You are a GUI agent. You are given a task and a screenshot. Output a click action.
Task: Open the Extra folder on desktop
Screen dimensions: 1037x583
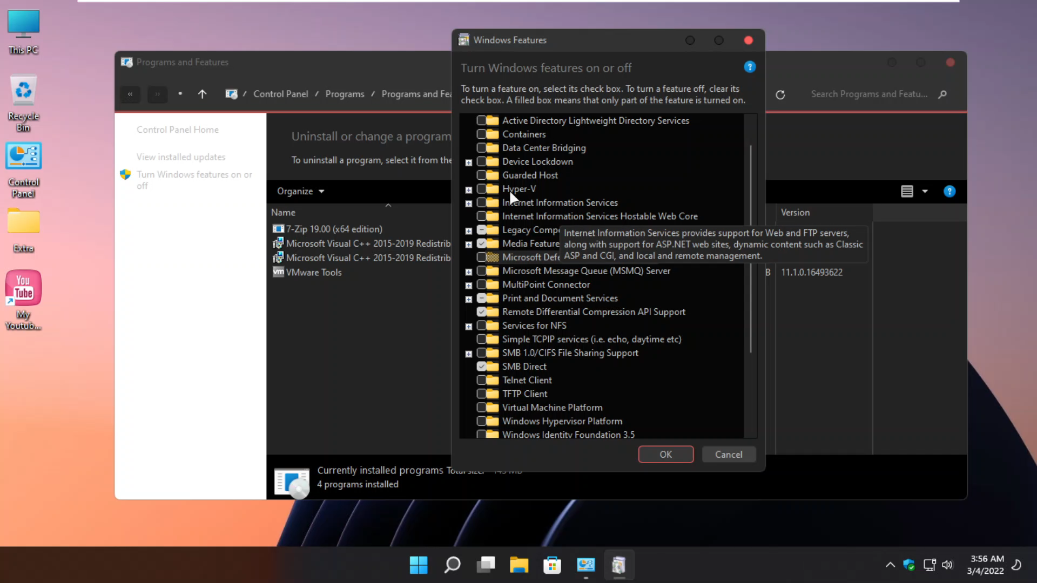[23, 231]
